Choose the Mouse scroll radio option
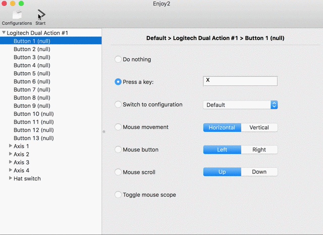 point(118,172)
